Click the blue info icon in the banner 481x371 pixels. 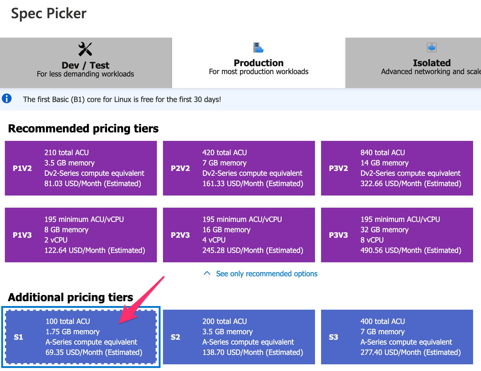[x=7, y=98]
